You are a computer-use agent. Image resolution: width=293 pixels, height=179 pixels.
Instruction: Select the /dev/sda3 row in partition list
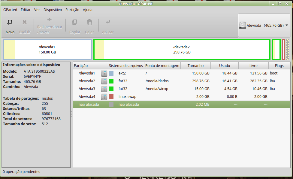click(181, 89)
